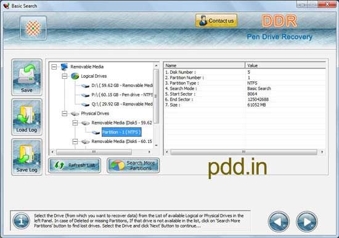Click the drive tree horizontal scrollbar
This screenshot has height=238, width=339.
point(100,152)
